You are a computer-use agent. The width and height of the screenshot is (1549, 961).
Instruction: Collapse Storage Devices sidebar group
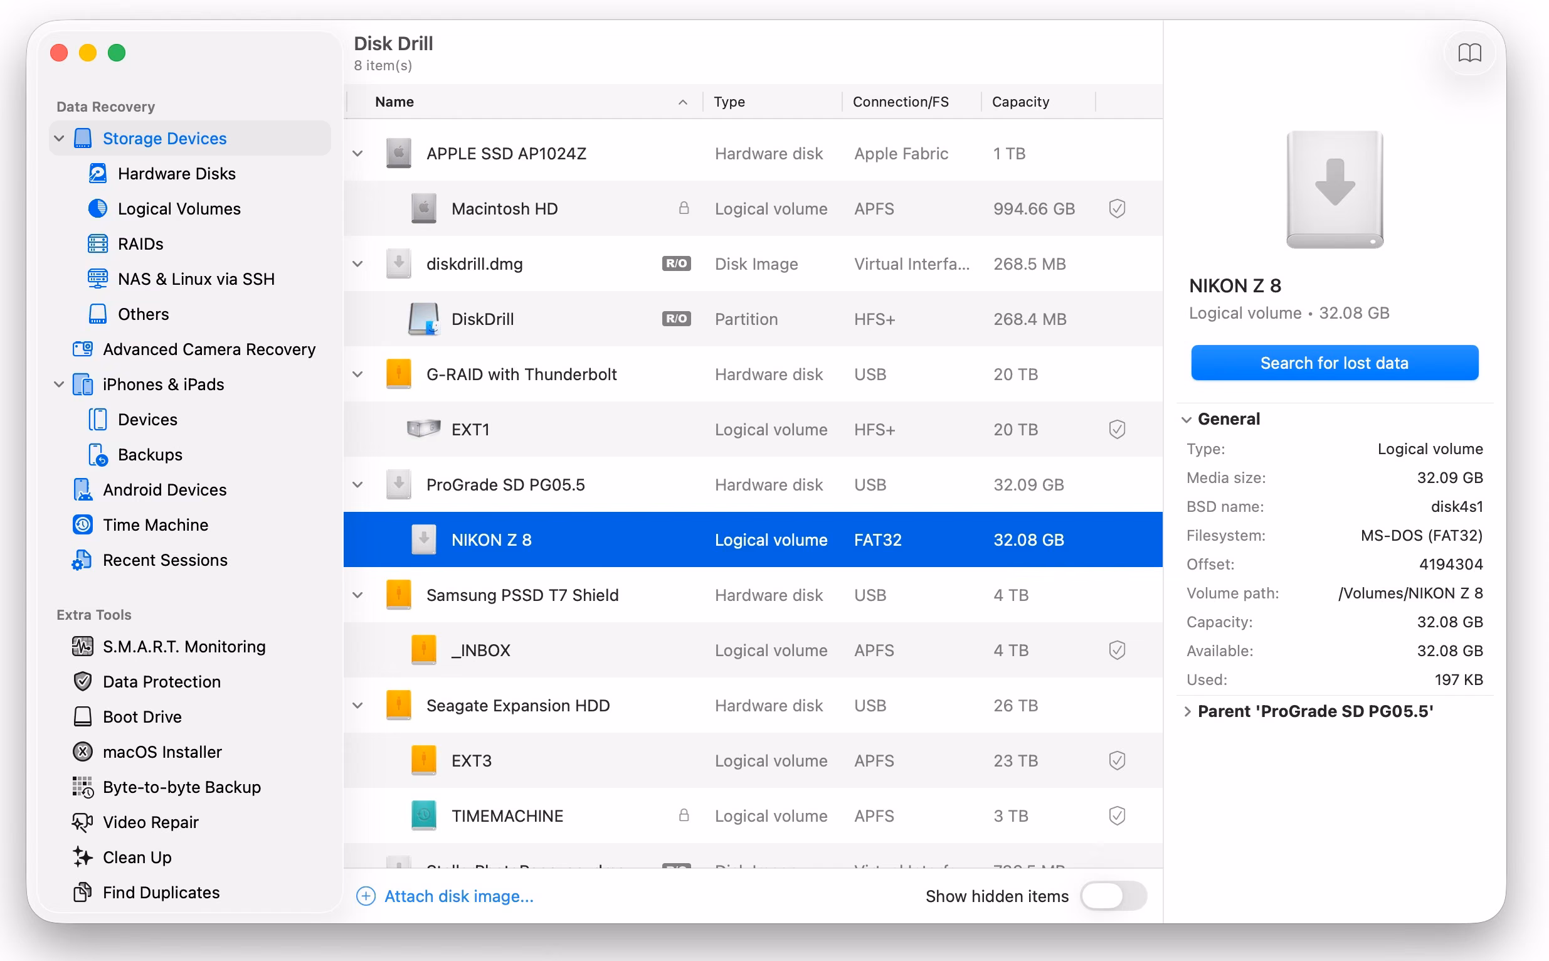59,138
